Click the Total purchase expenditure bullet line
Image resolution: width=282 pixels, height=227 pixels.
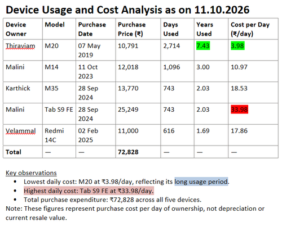(x=112, y=199)
